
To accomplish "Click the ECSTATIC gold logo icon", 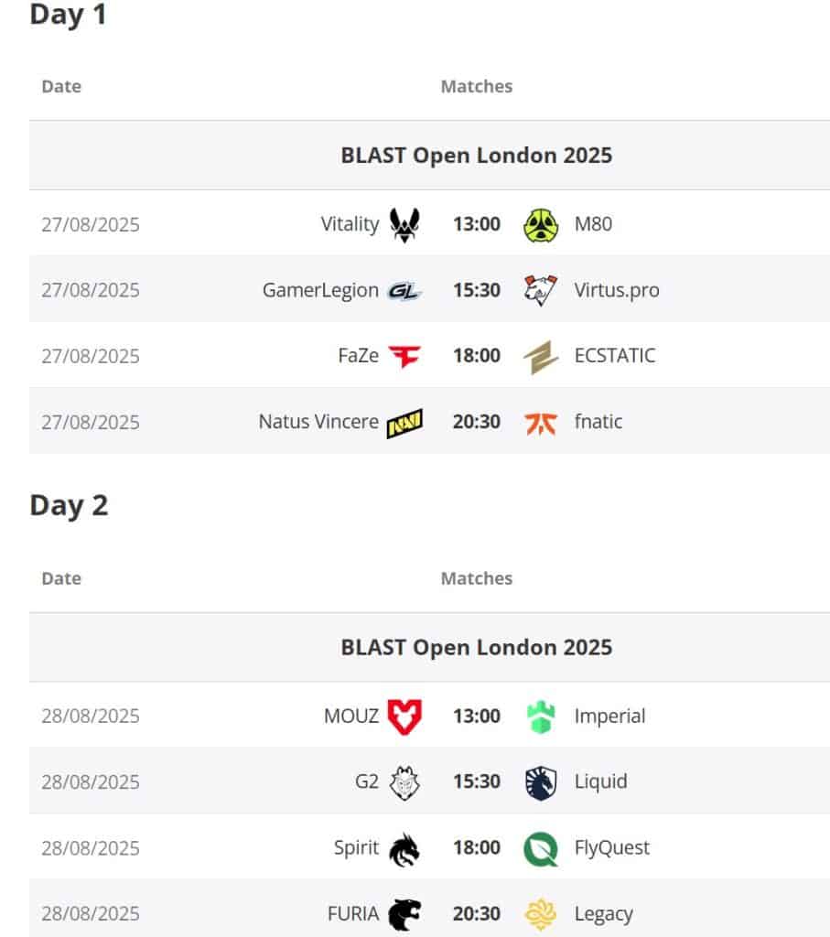I will tap(541, 356).
